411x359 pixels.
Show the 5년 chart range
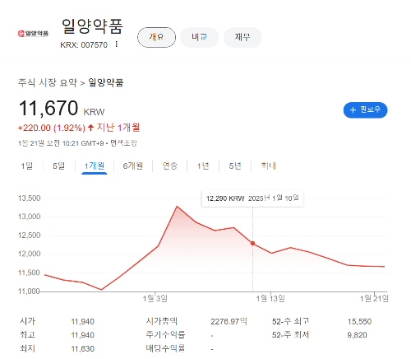pos(235,166)
